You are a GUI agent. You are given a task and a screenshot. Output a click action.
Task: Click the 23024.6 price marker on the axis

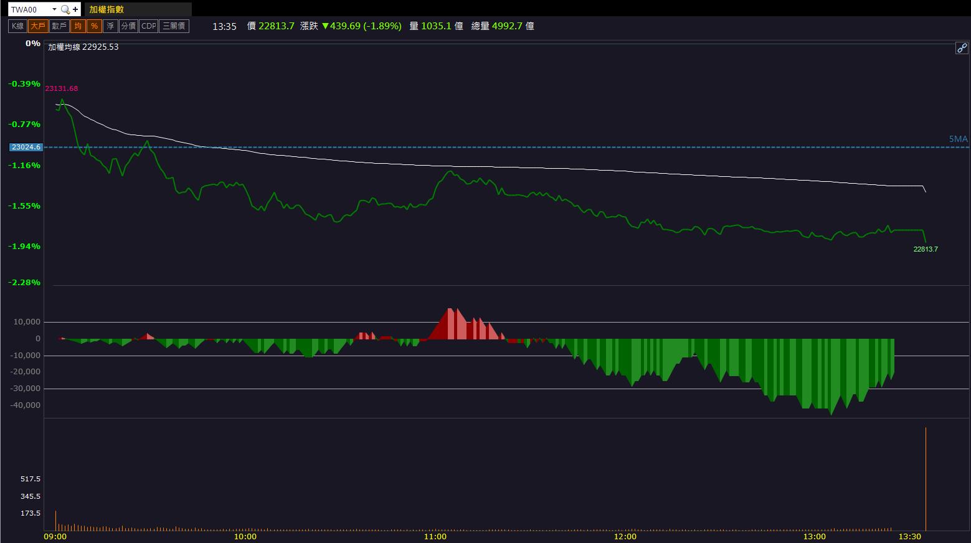[26, 147]
